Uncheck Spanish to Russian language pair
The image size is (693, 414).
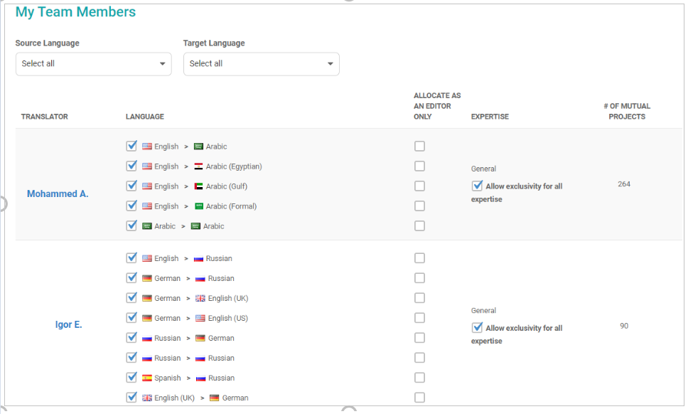pos(131,377)
